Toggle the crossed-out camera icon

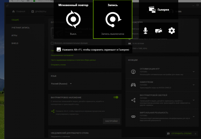pyautogui.click(x=159, y=31)
